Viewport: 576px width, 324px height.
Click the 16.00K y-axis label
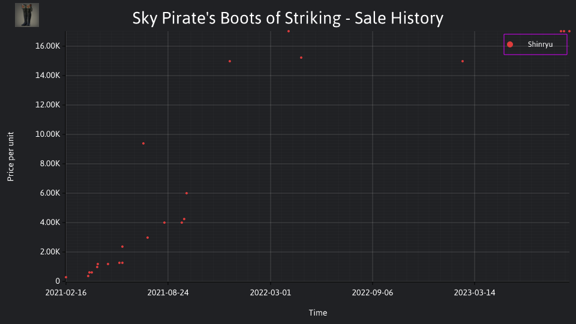tap(48, 46)
